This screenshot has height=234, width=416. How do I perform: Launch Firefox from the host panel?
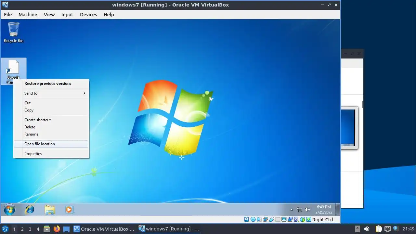[57, 229]
